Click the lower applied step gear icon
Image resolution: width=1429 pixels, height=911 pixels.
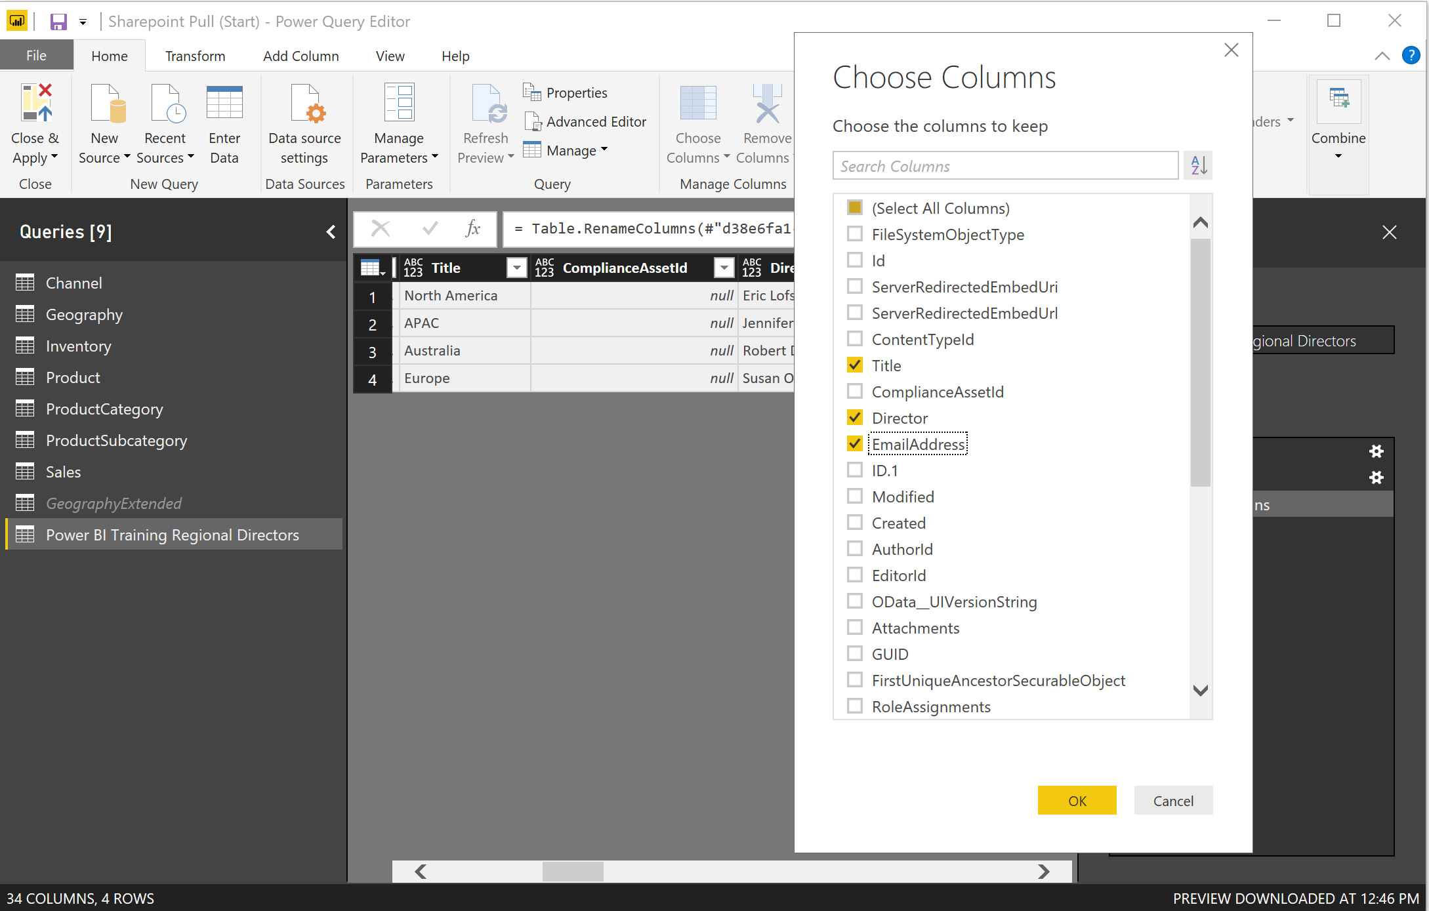pos(1377,477)
